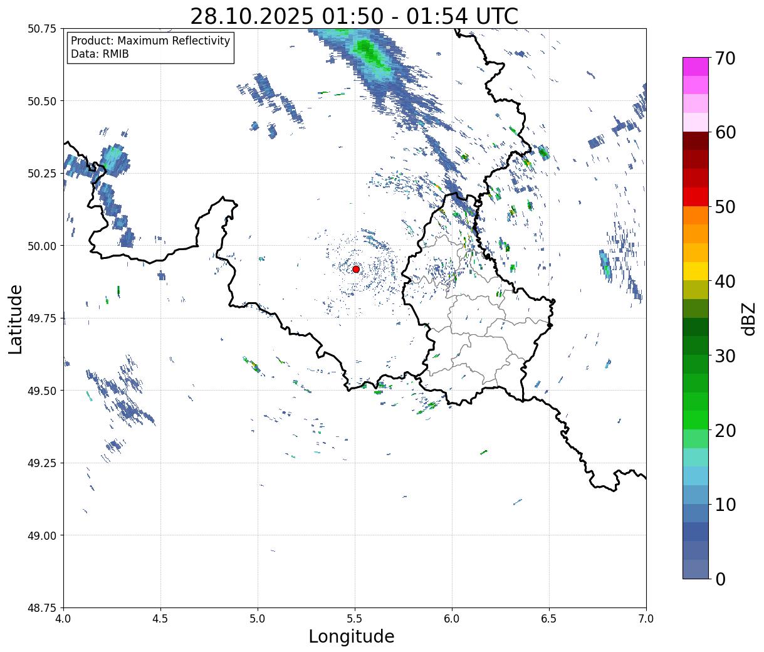The height and width of the screenshot is (652, 764).
Task: Click the y-axis tick label 50.75
Action: tap(42, 29)
